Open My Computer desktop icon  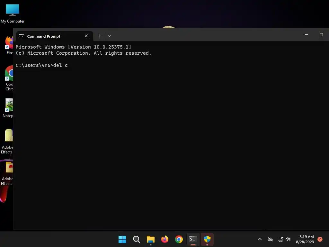click(13, 14)
